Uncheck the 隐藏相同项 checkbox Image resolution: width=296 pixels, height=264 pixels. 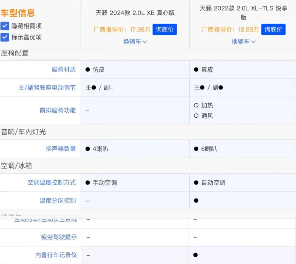point(5,26)
